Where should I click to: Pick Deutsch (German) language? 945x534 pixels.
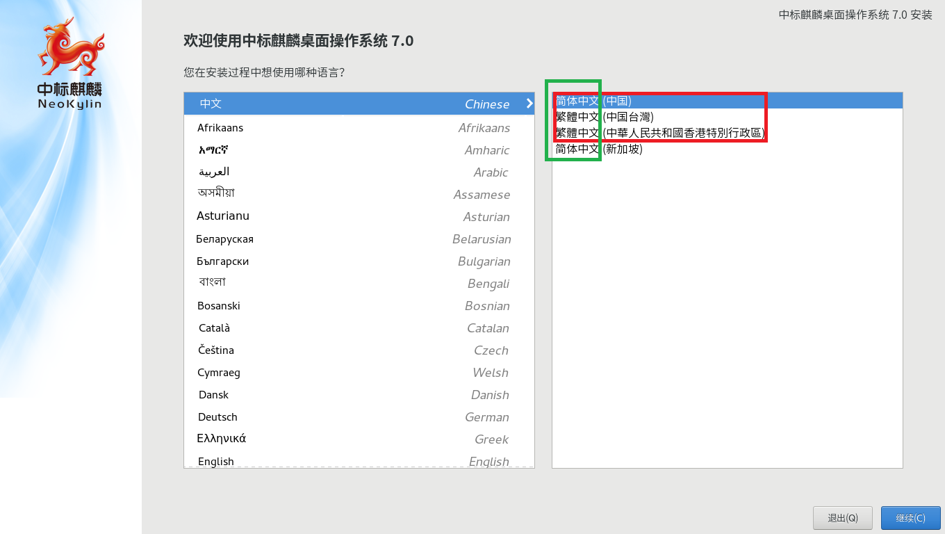[x=359, y=417]
